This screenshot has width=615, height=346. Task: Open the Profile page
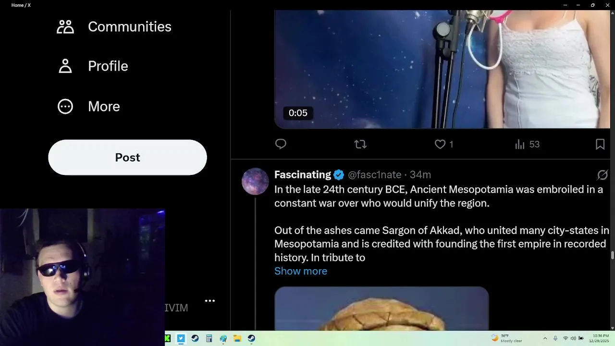(93, 66)
